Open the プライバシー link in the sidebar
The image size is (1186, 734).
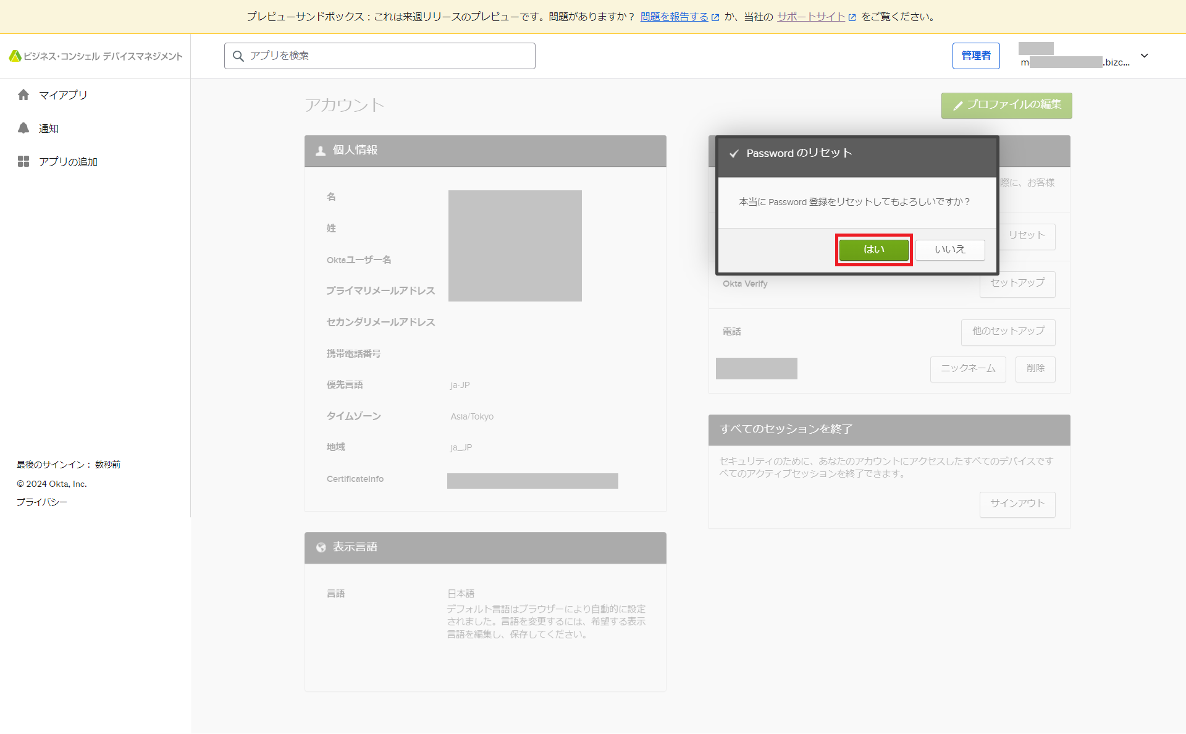(x=42, y=502)
